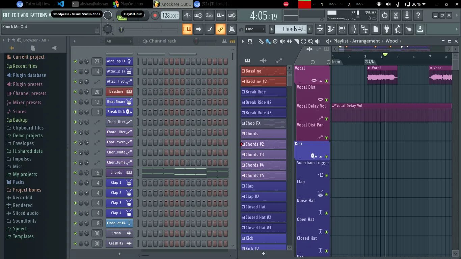Open the EDIT menu
461x259 pixels.
pyautogui.click(x=16, y=15)
